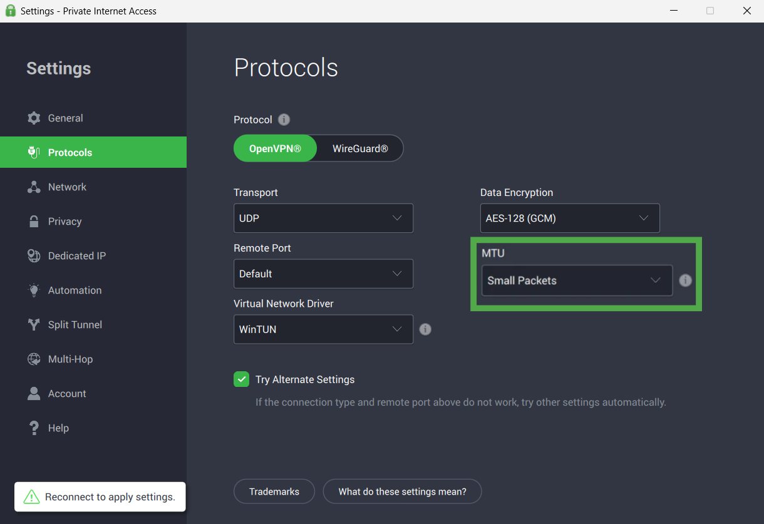The height and width of the screenshot is (524, 764).
Task: Open the Multi-Hop settings page
Action: [93, 359]
